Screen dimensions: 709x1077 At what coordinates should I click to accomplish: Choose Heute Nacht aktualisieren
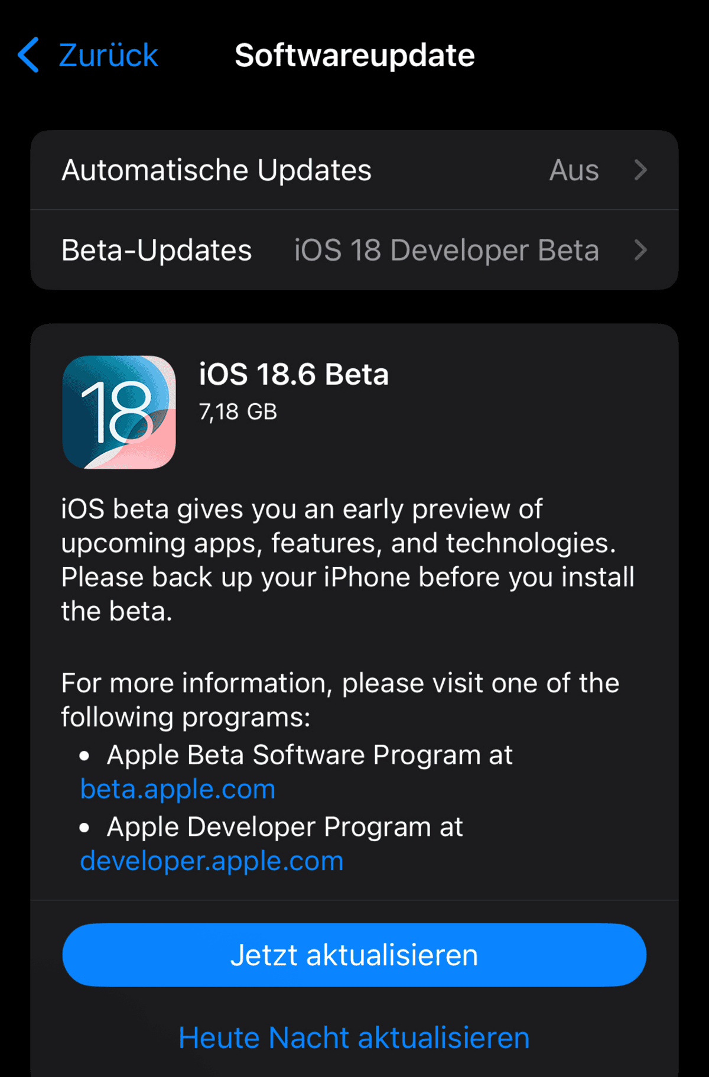tap(354, 1038)
